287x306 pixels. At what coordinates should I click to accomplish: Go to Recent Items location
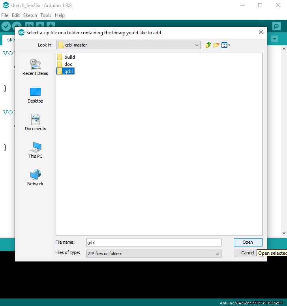point(35,67)
